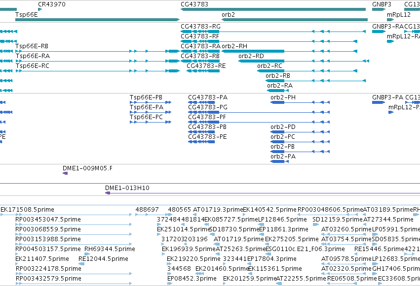Click transcript Tsp66E-RB
This screenshot has width=420, height=286.
click(x=97, y=51)
